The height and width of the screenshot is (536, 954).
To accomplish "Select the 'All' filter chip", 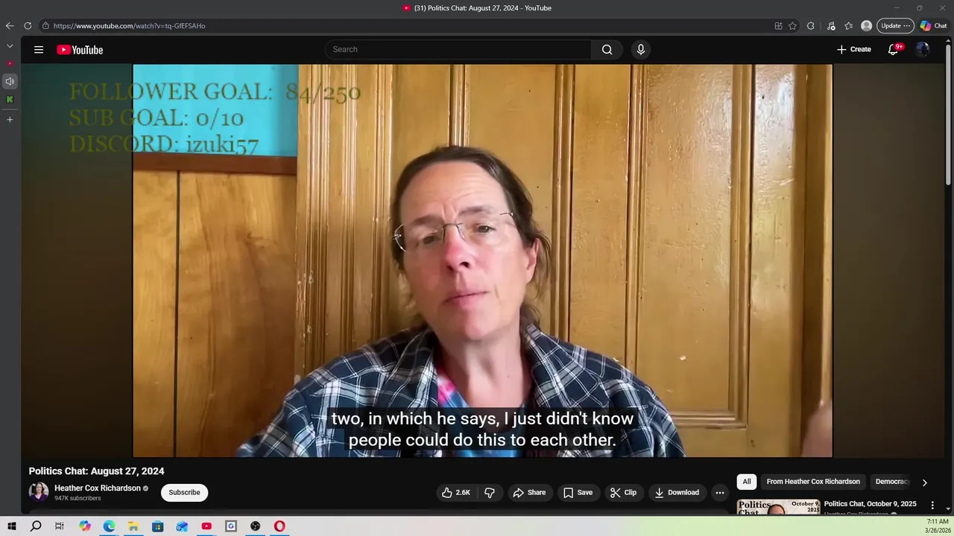I will (746, 482).
